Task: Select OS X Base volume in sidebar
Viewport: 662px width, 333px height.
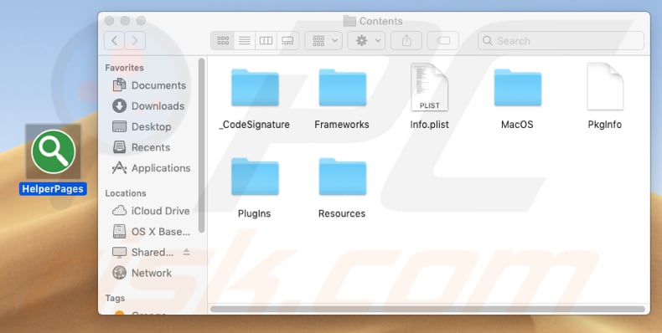Action: (x=151, y=232)
